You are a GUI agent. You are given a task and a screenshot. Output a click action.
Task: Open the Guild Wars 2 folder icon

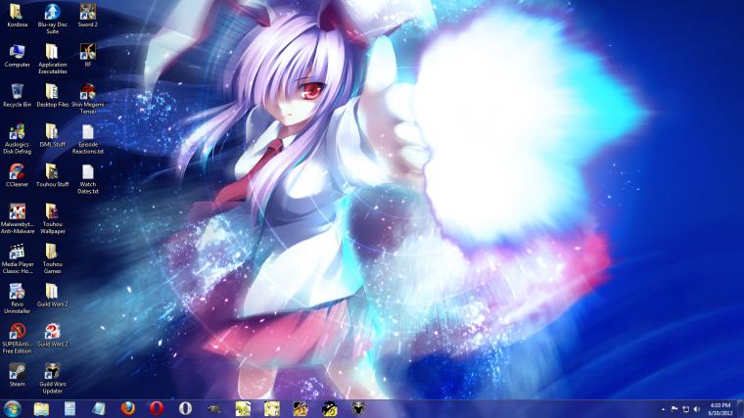pos(52,295)
